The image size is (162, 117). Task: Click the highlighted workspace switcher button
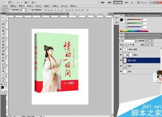[x=118, y=2]
